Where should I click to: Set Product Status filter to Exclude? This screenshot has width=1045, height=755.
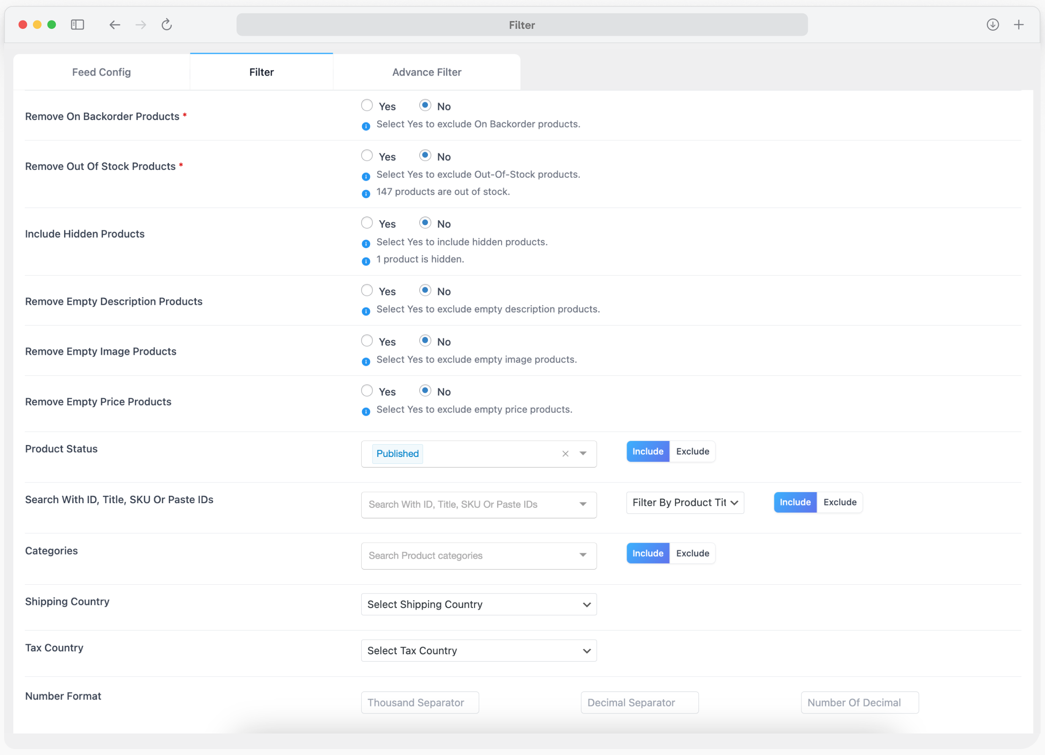[x=692, y=451]
